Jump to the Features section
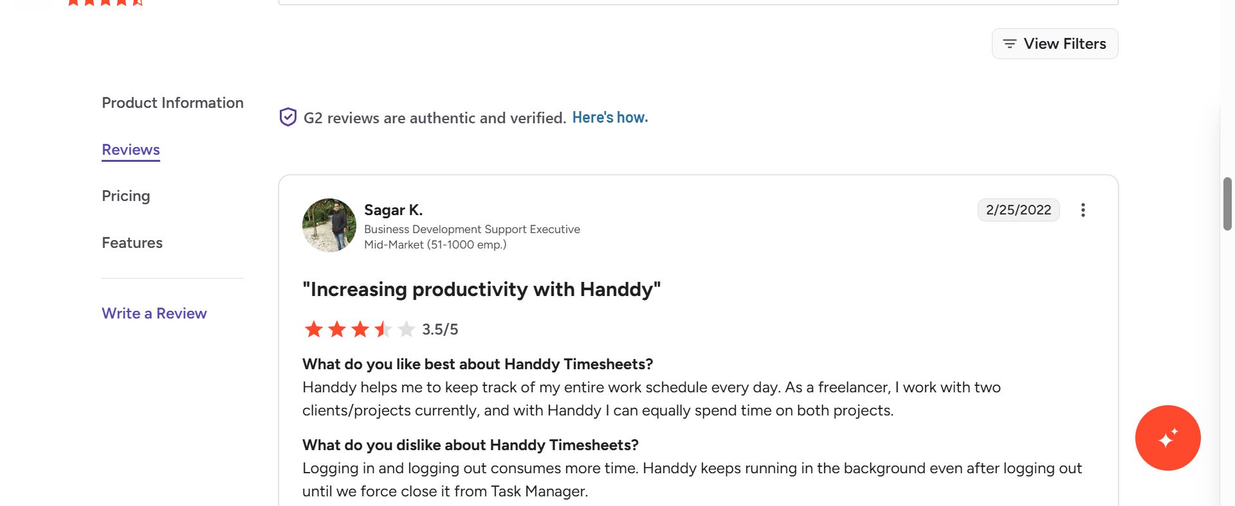 132,243
